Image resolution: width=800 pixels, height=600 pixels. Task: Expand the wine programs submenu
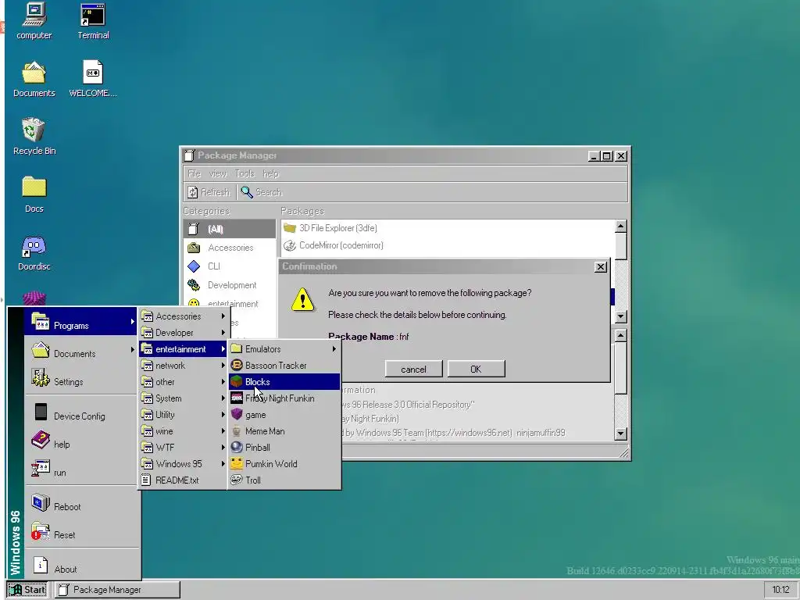click(184, 431)
